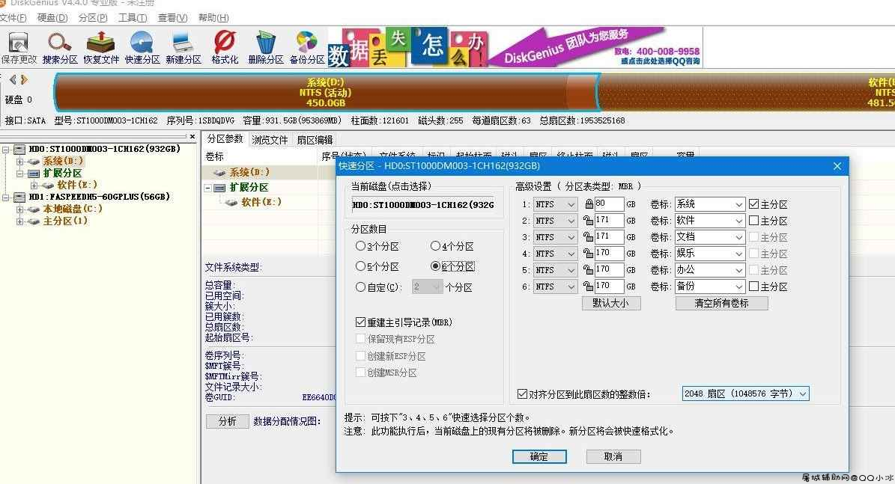The height and width of the screenshot is (484, 895).
Task: Open the 查看(V) menu
Action: pos(172,18)
